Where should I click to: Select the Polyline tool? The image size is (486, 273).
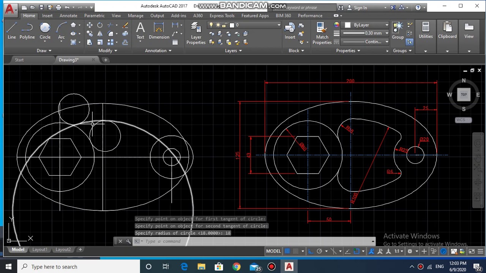coord(27,30)
